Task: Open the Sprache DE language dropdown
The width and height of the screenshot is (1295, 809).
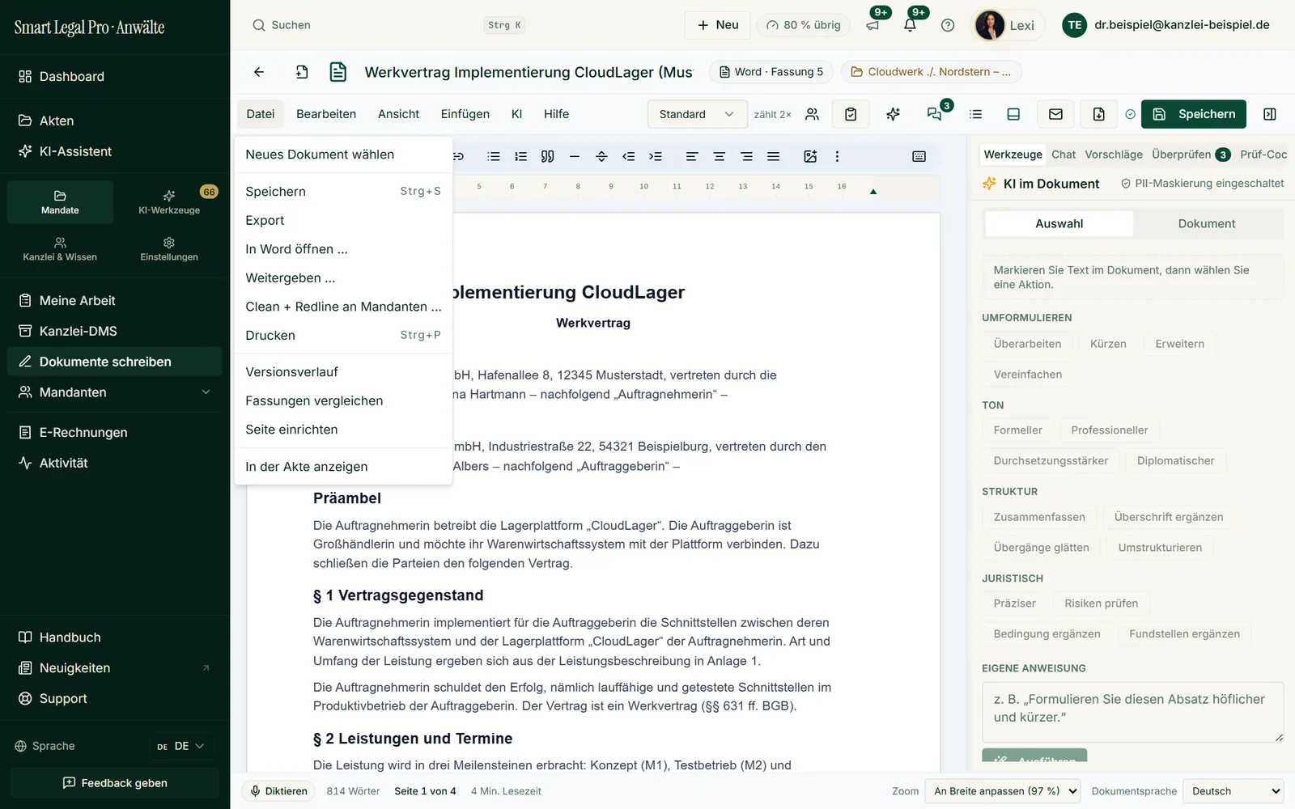Action: tap(180, 746)
